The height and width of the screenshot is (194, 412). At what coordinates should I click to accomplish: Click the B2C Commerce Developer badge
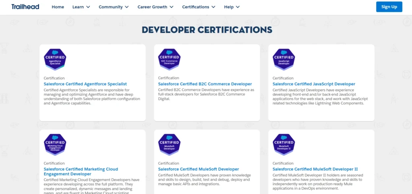(169, 60)
